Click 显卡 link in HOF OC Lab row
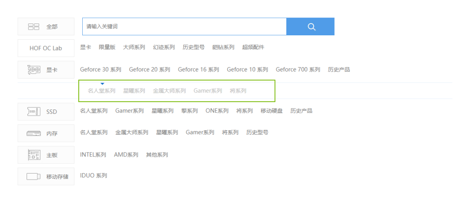 click(85, 47)
